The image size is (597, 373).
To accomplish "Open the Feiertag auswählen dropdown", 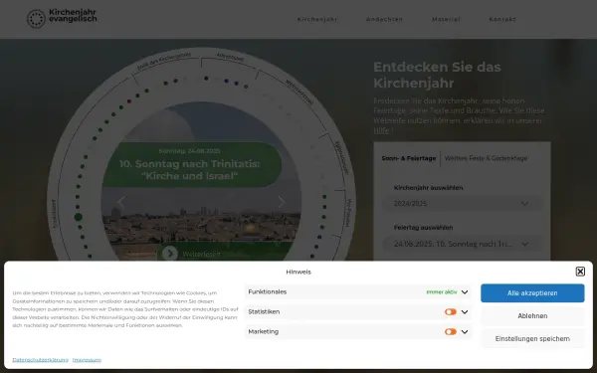I will (x=462, y=244).
